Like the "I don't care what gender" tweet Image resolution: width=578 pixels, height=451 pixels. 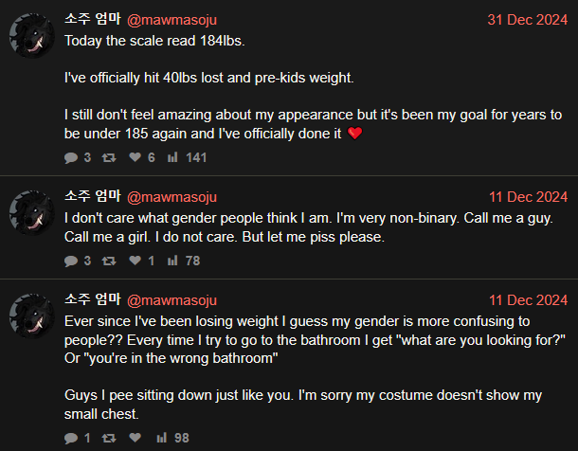[135, 261]
